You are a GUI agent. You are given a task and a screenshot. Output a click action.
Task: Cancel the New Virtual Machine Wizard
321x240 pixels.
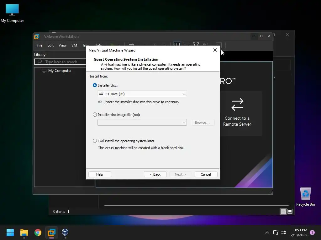click(x=206, y=174)
